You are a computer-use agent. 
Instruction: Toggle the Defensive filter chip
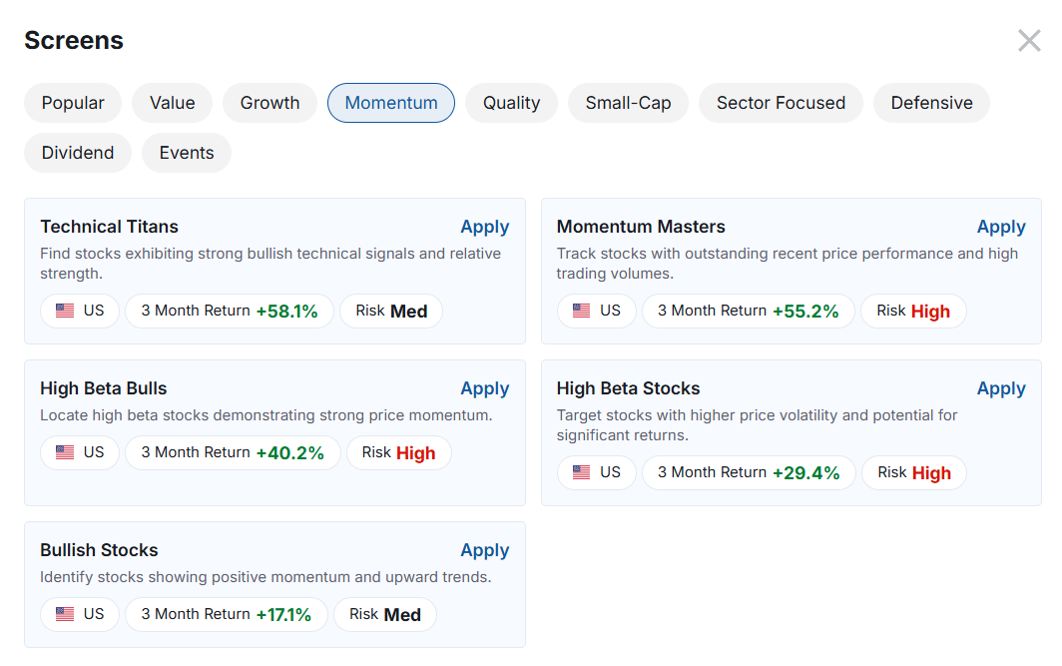[x=931, y=102]
